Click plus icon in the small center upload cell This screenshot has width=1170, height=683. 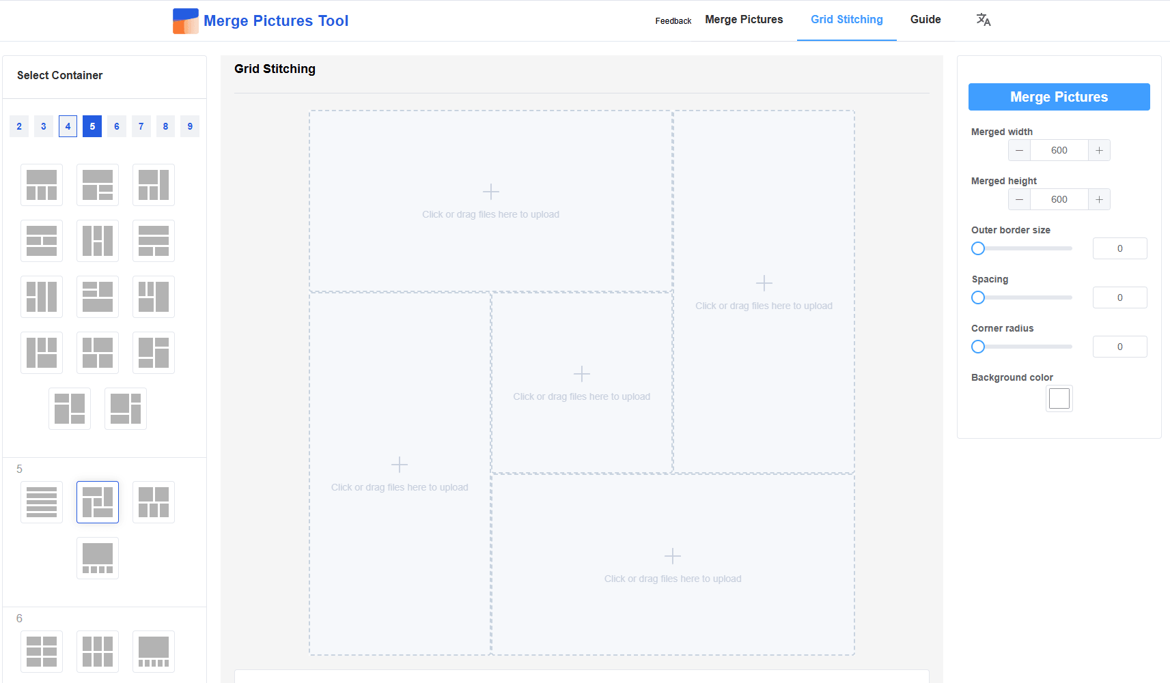point(582,374)
